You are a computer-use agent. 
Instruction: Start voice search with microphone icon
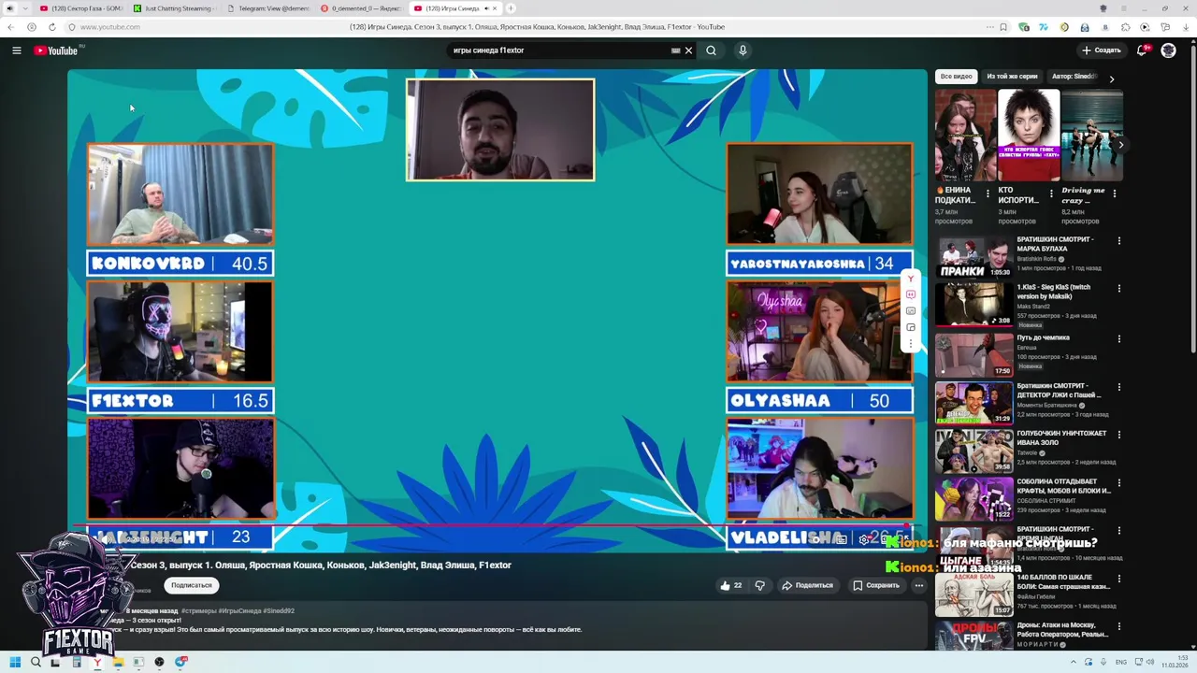tap(743, 50)
